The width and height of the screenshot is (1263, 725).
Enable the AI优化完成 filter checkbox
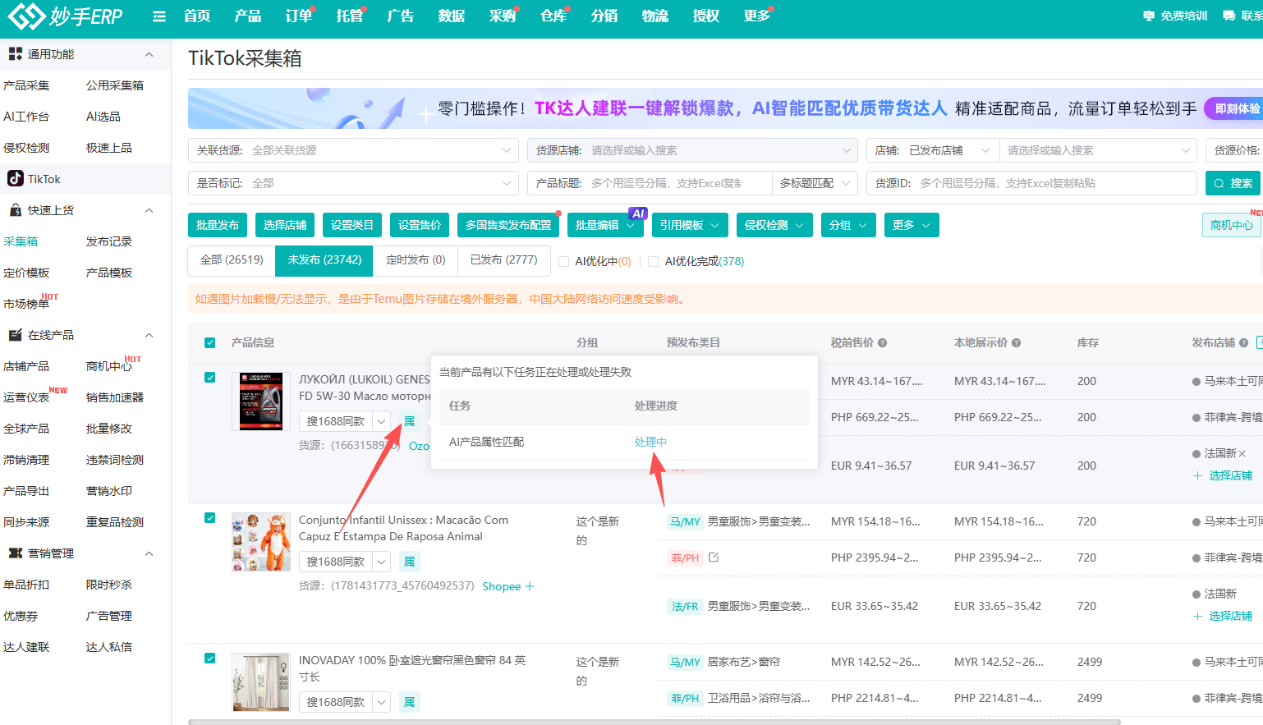click(x=653, y=262)
